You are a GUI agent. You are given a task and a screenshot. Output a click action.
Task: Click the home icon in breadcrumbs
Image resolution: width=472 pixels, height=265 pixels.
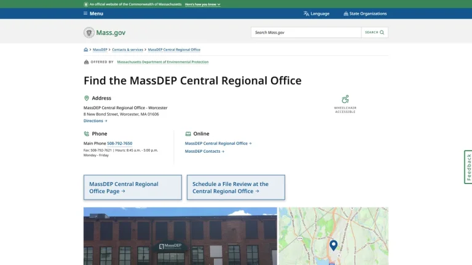(x=86, y=50)
